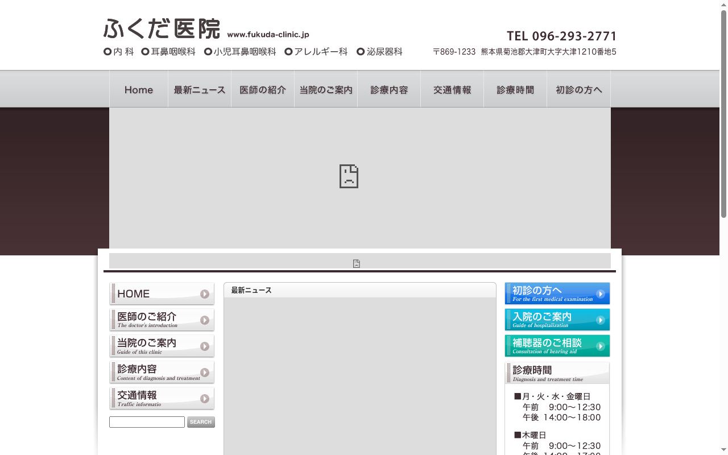Viewport: 728px width, 455px height.
Task: Open 診療内容 in the top navigation bar
Action: [x=389, y=89]
